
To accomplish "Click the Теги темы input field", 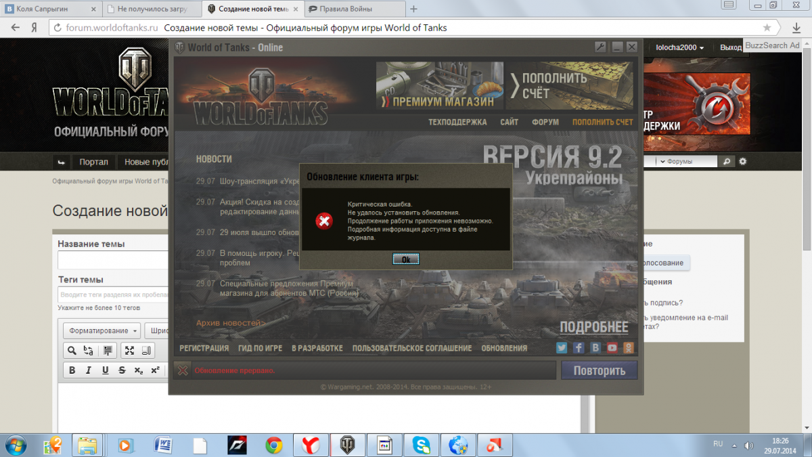I will [113, 295].
